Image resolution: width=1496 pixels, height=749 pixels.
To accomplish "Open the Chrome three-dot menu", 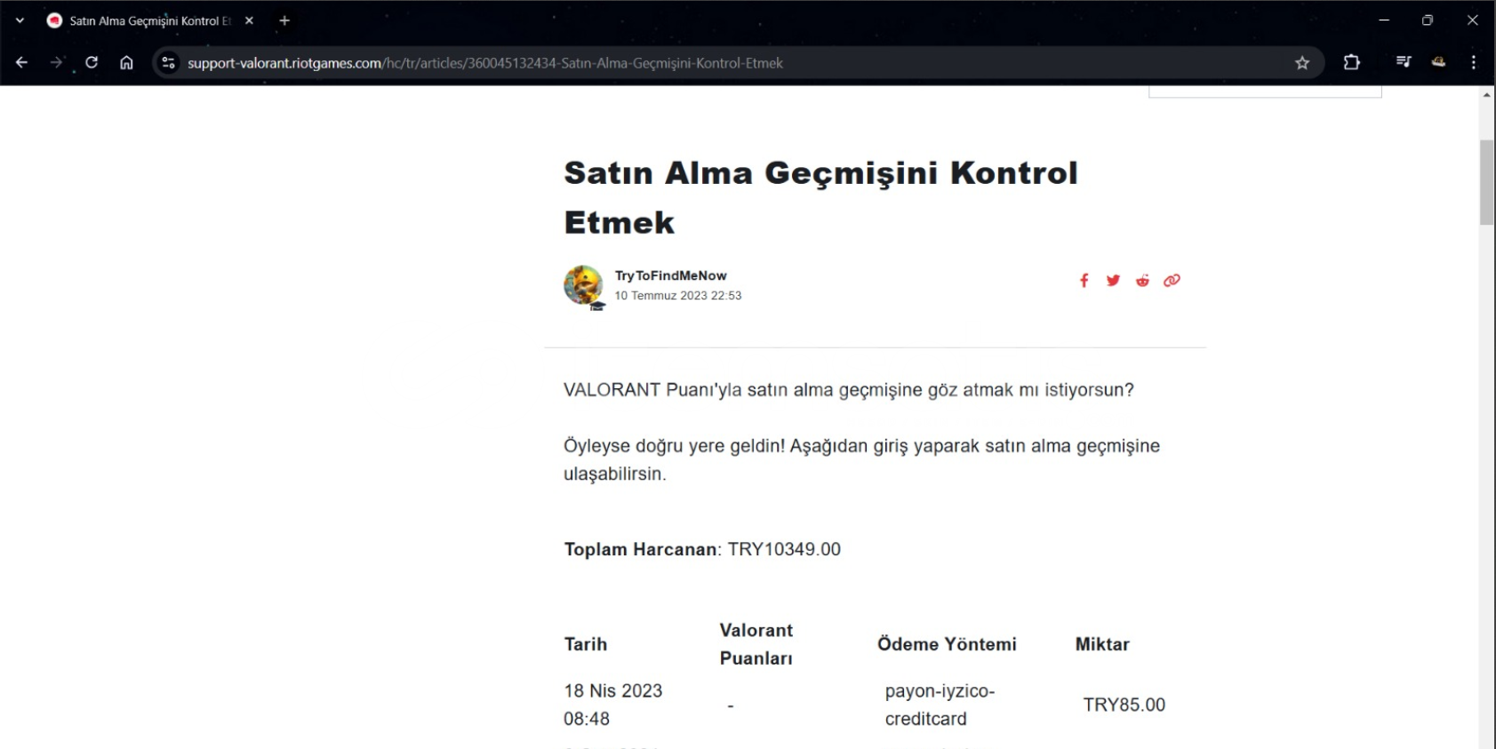I will click(x=1474, y=62).
